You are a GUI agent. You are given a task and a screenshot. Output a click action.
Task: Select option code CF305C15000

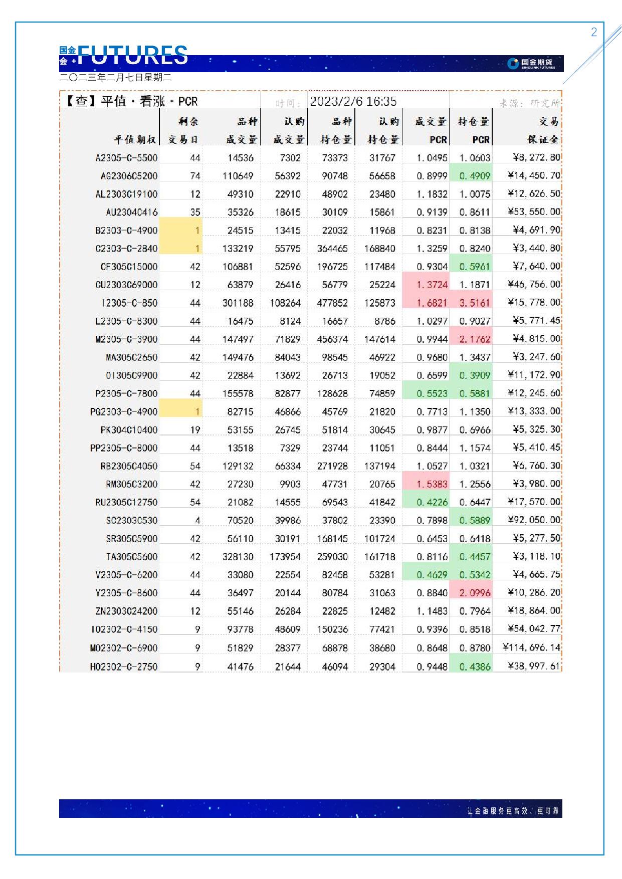(129, 267)
